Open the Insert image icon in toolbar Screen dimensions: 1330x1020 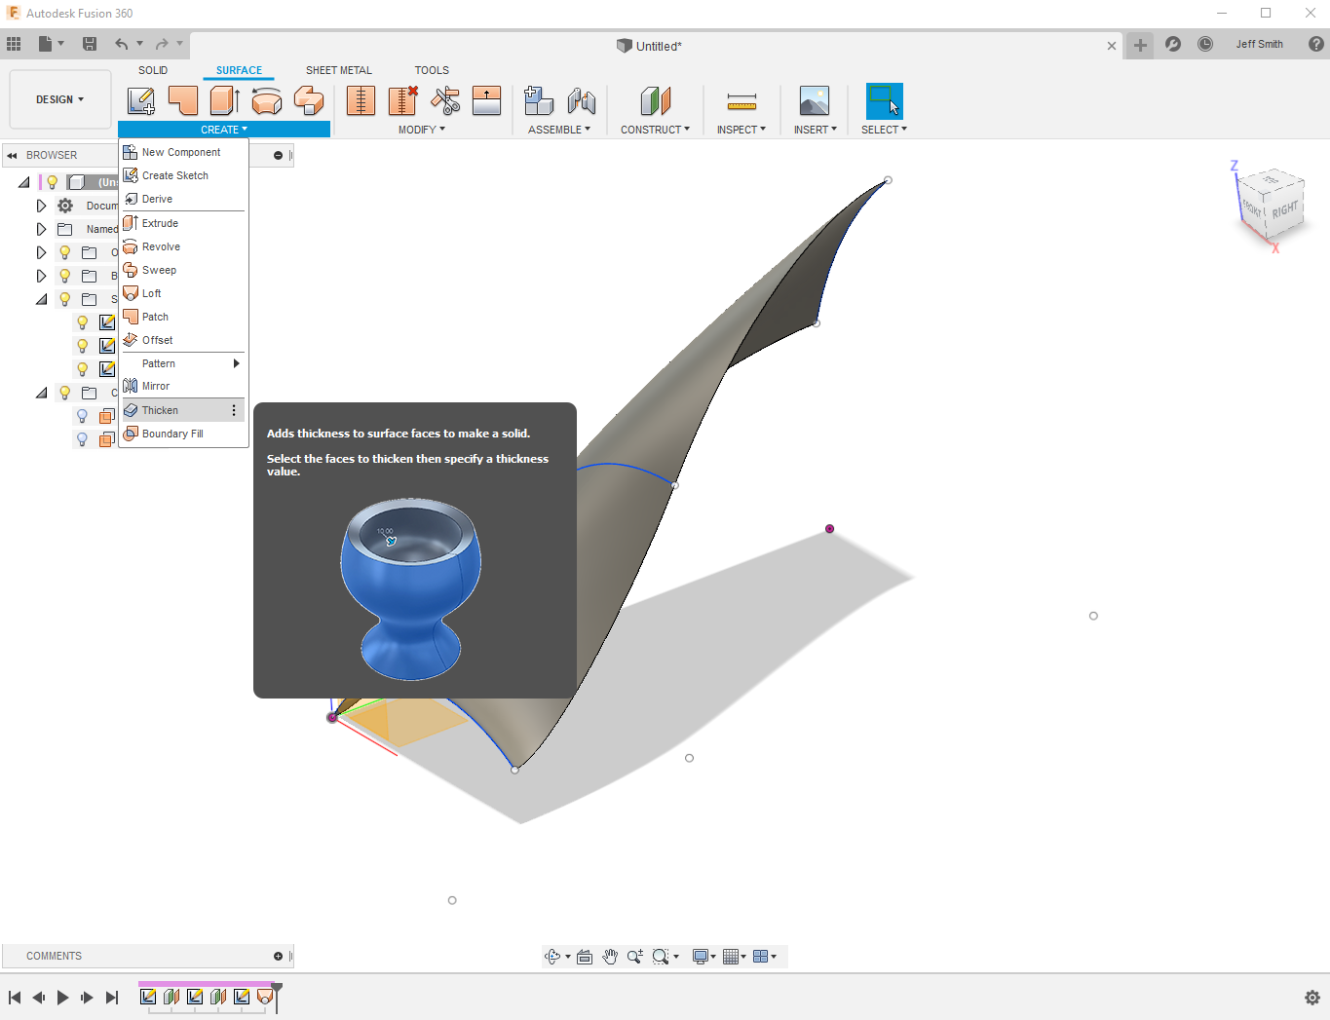(814, 100)
